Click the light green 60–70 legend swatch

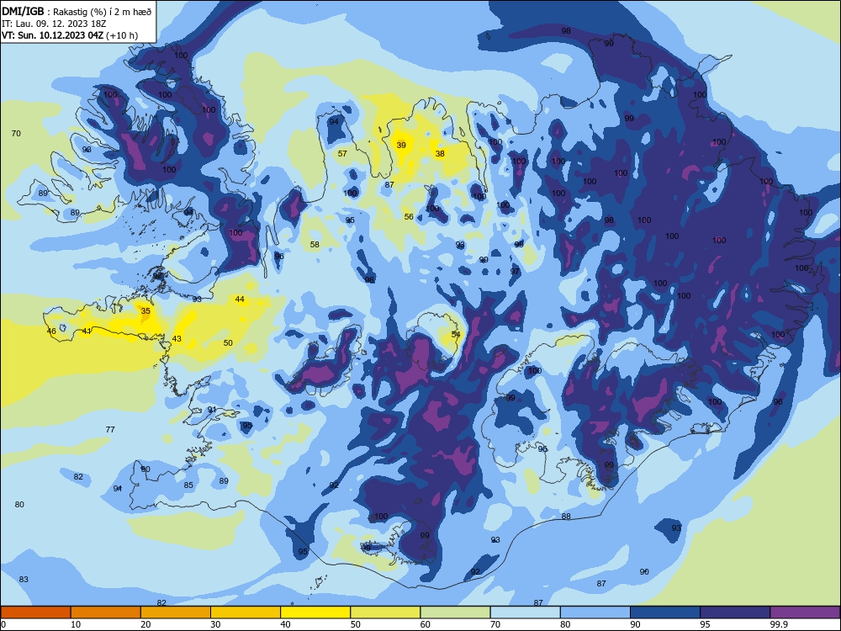455,612
